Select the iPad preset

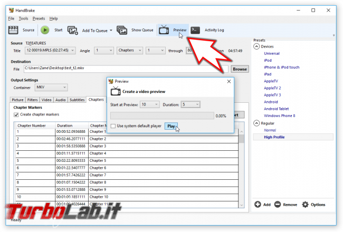pos(268,74)
